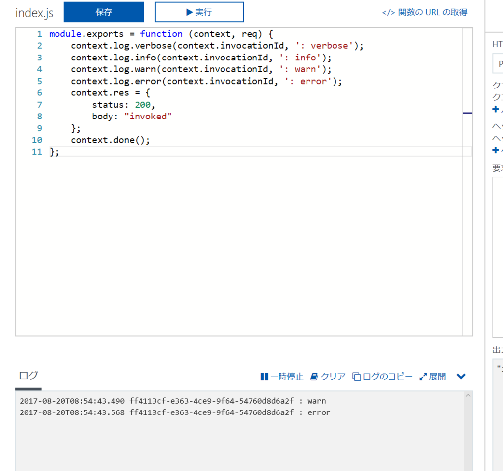Viewport: 503px width, 471px height.
Task: Run the function with 実行 button
Action: click(199, 12)
